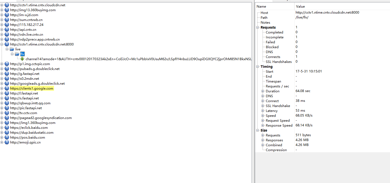Select the https://img1.360buyimg.com host
The image size is (390, 183).
(x=33, y=123)
